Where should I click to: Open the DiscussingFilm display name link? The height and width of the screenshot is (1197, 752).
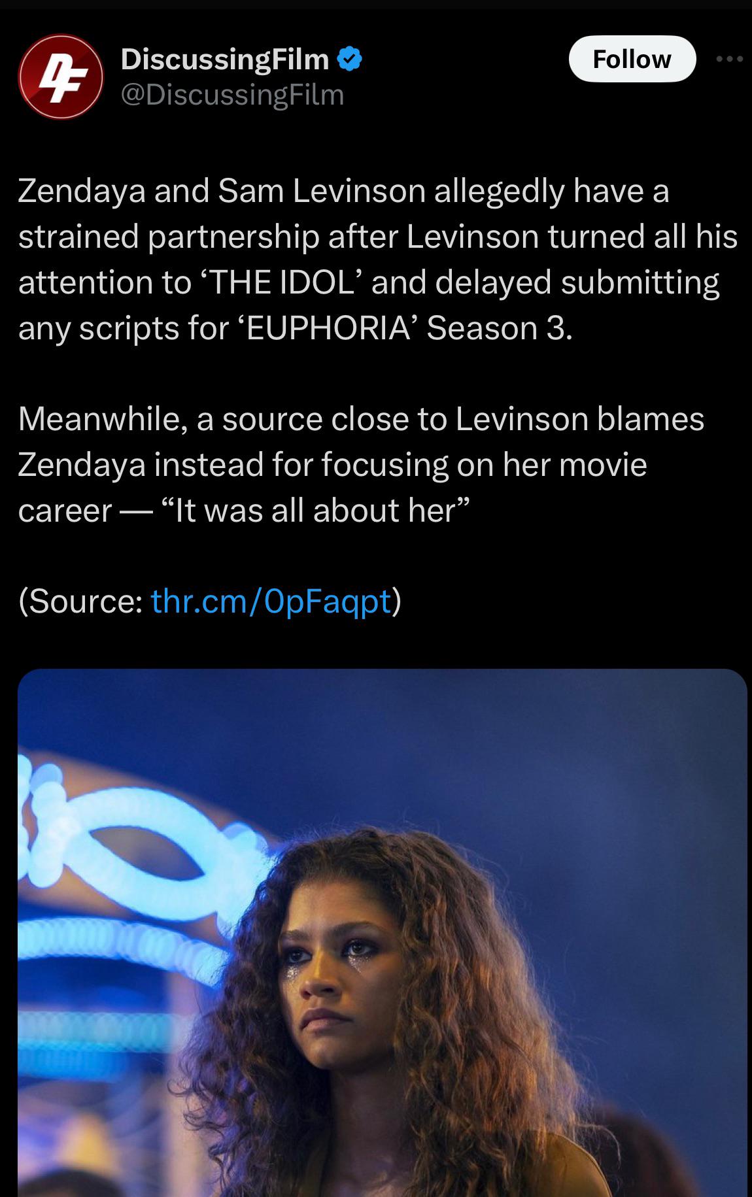225,59
